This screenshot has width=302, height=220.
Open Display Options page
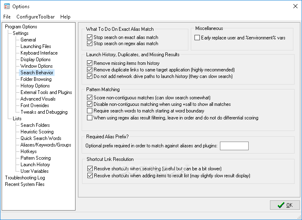pyautogui.click(x=36, y=60)
